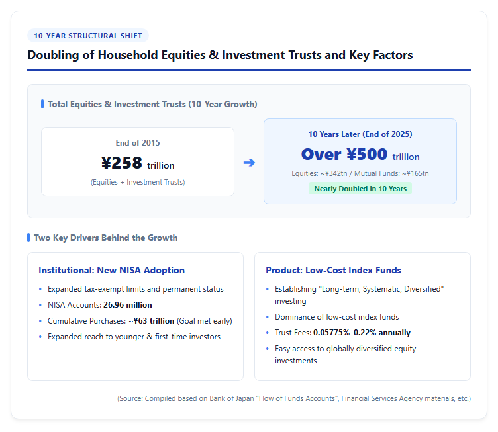
Task: Click the 10-YEAR STRUCTURAL SHIFT badge
Action: [88, 36]
